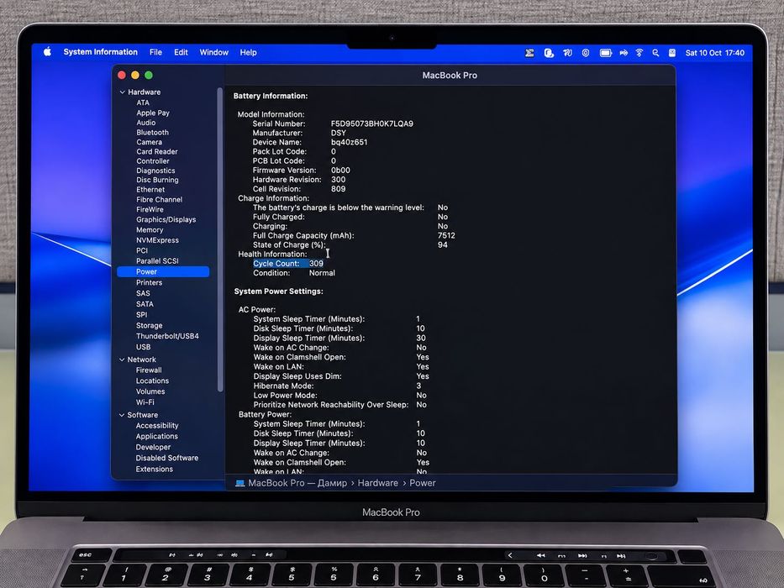Select Fibre Channel in the sidebar
This screenshot has height=588, width=784.
coord(159,200)
